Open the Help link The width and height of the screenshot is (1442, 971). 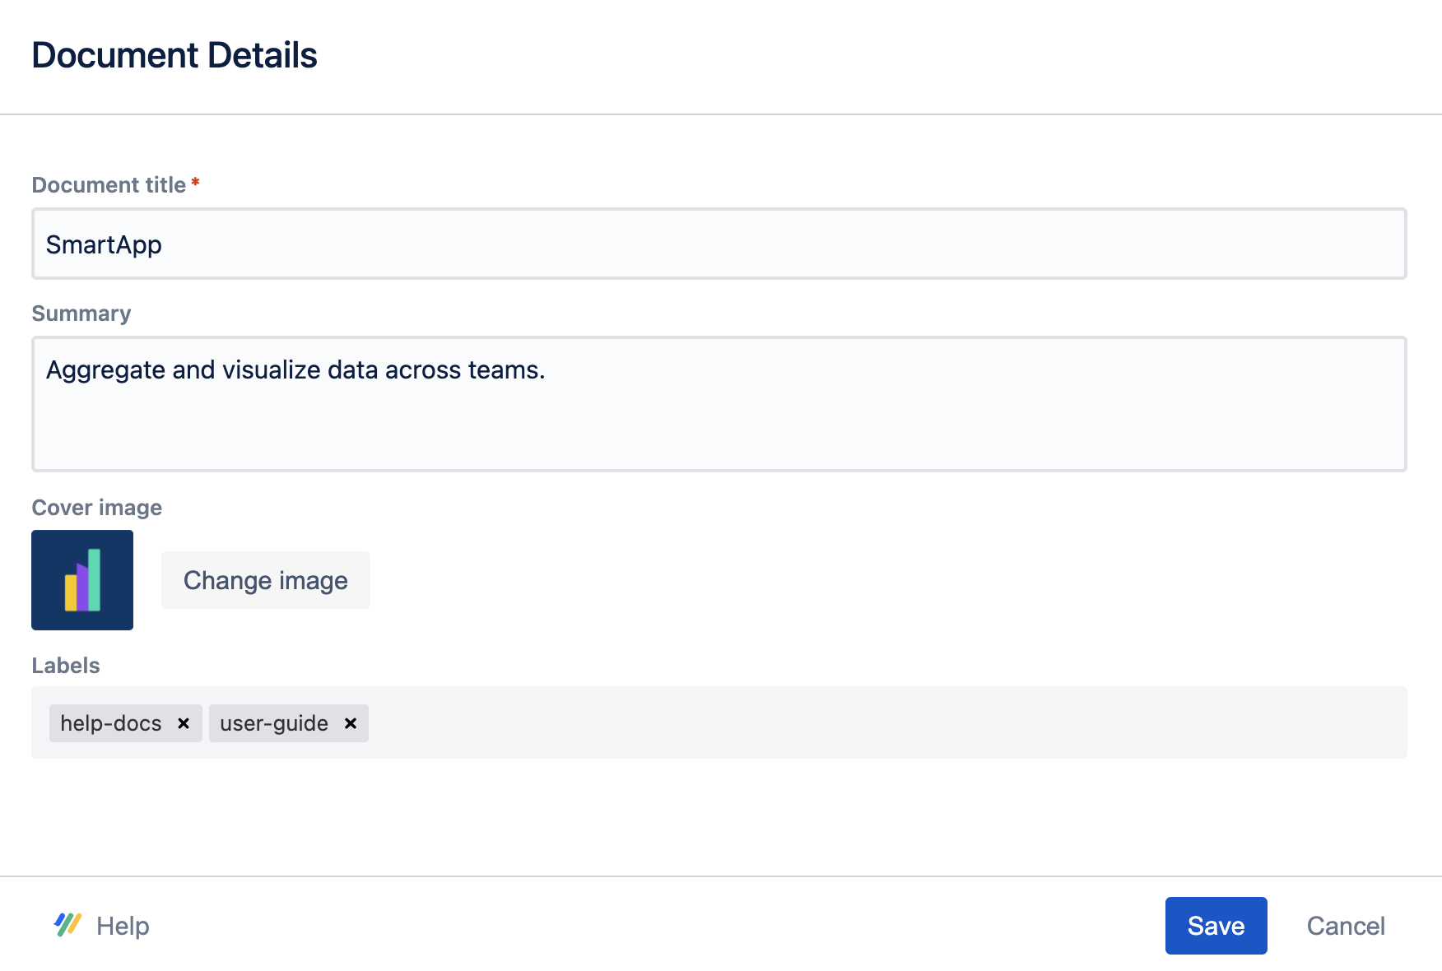click(x=123, y=926)
